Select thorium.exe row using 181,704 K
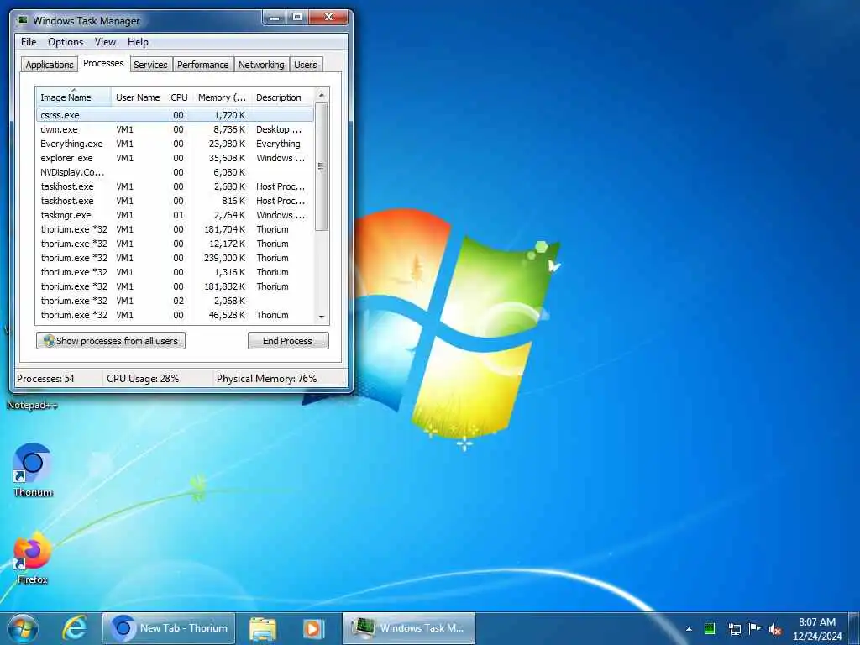This screenshot has width=860, height=645. [175, 229]
